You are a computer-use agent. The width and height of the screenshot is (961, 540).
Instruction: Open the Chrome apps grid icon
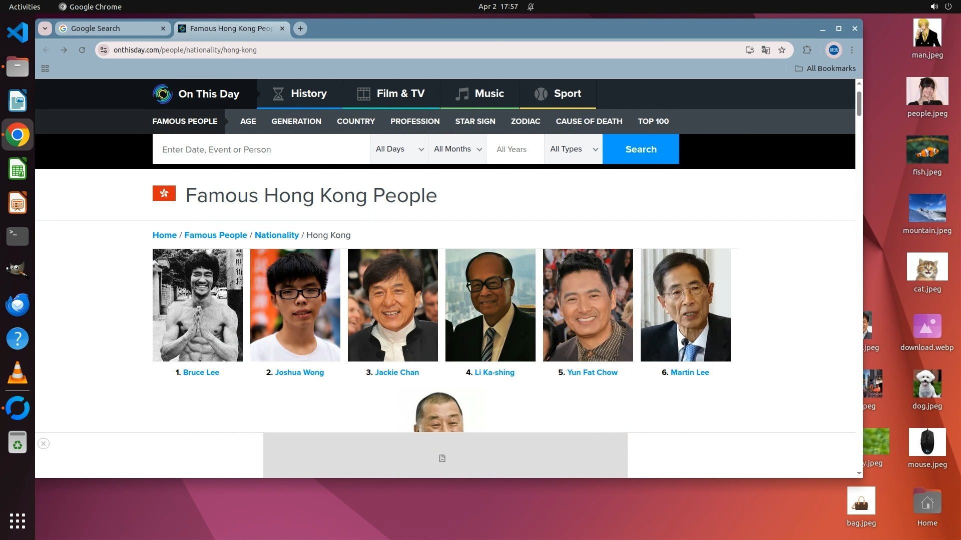[45, 68]
